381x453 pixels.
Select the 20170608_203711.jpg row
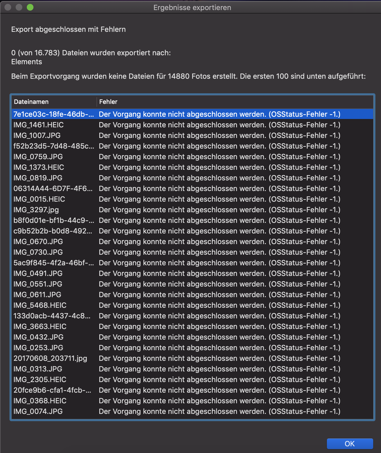click(x=50, y=358)
